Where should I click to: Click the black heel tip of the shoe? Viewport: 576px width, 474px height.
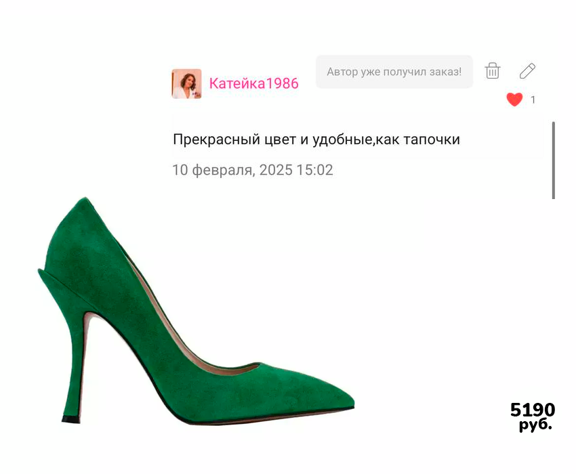pos(71,419)
